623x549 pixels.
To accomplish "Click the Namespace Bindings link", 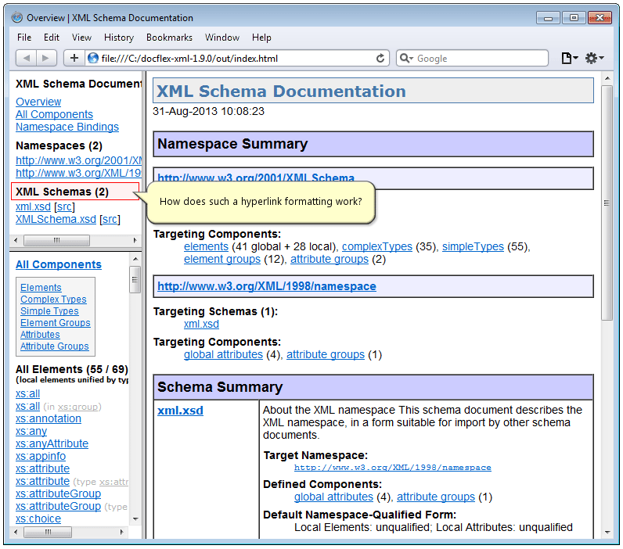I will tap(67, 127).
